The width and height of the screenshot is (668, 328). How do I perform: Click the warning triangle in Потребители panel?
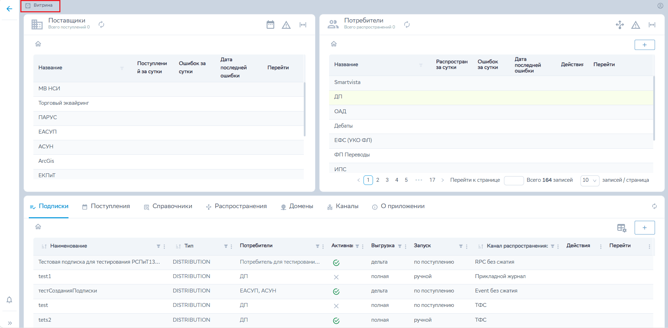click(x=635, y=25)
